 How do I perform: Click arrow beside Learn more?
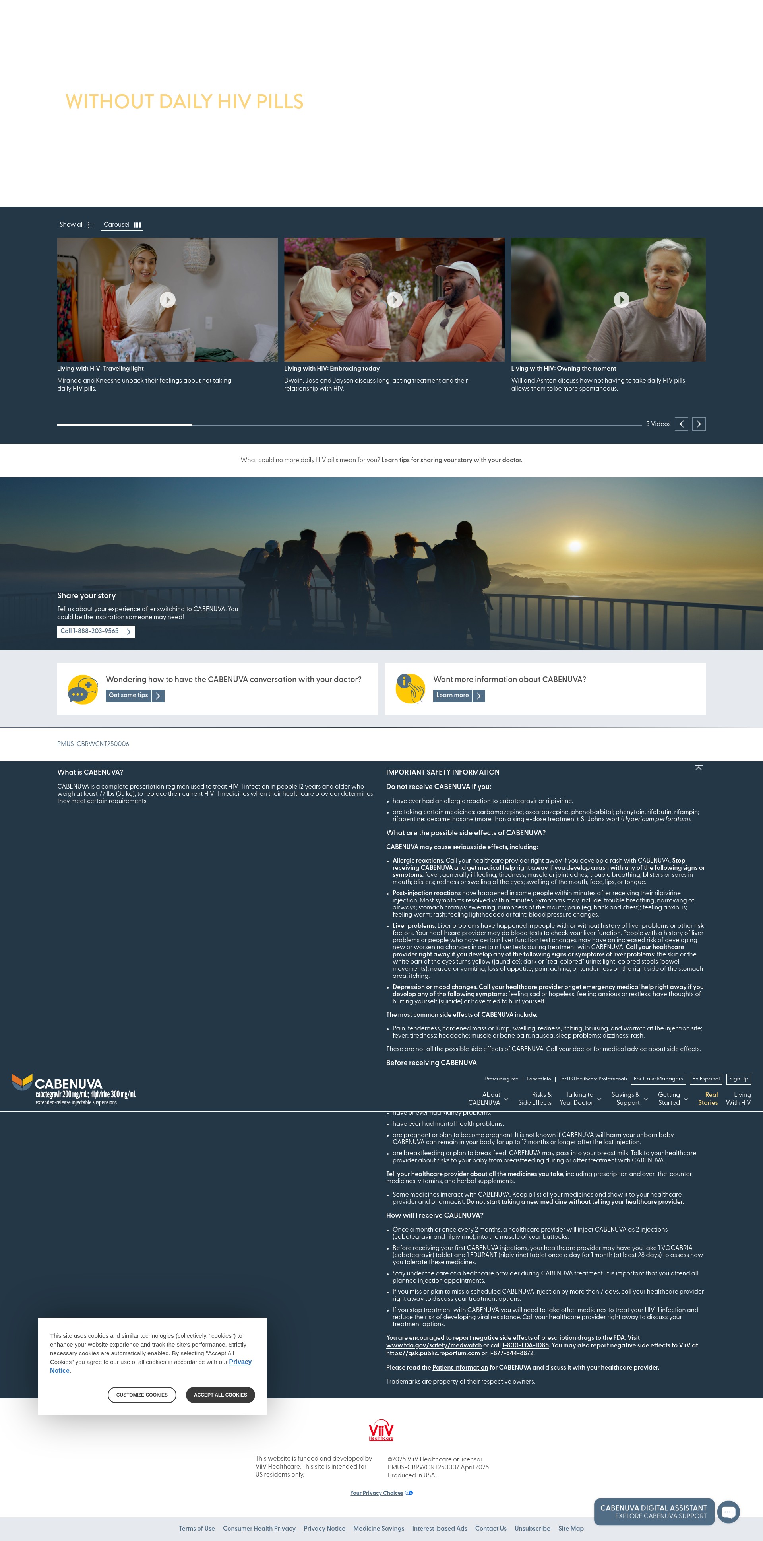click(478, 696)
